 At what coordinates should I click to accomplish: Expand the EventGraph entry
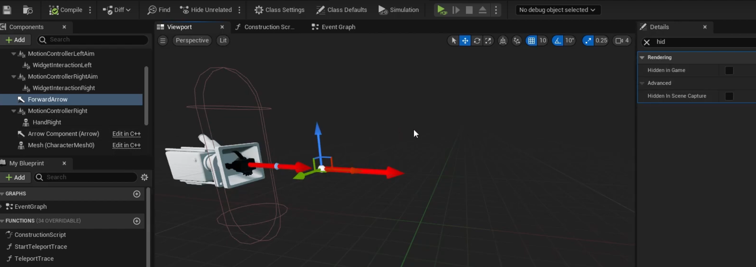coord(2,207)
